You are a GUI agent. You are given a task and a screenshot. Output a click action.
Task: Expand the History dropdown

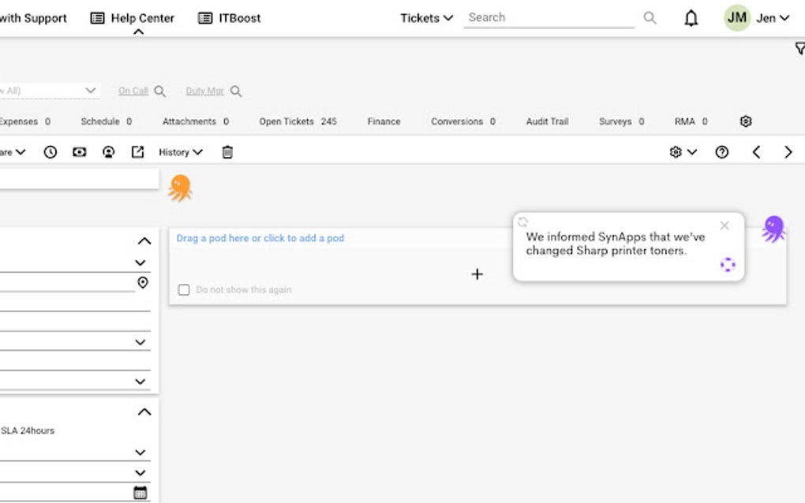click(x=181, y=152)
